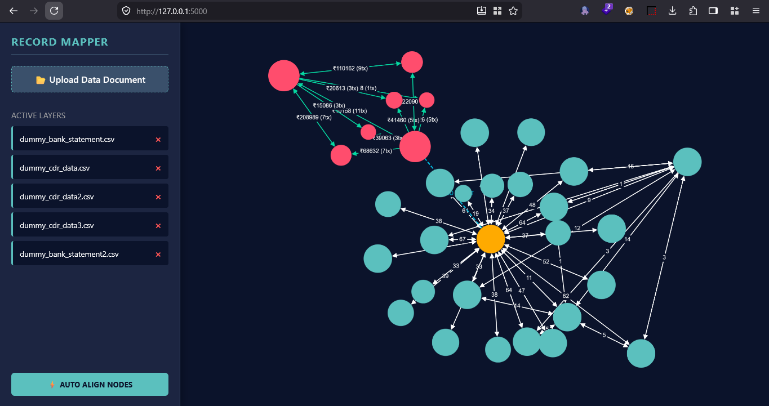
Task: Click the lightning icon on Auto Align Nodes
Action: coord(52,385)
